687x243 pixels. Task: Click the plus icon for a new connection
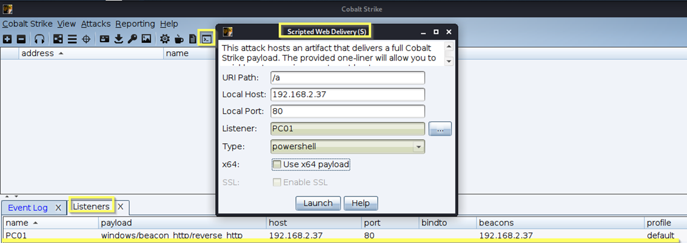tap(7, 39)
